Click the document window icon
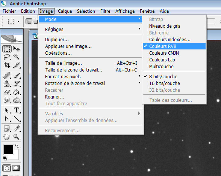Screen dimensions: 221x176 [x=35, y=36]
